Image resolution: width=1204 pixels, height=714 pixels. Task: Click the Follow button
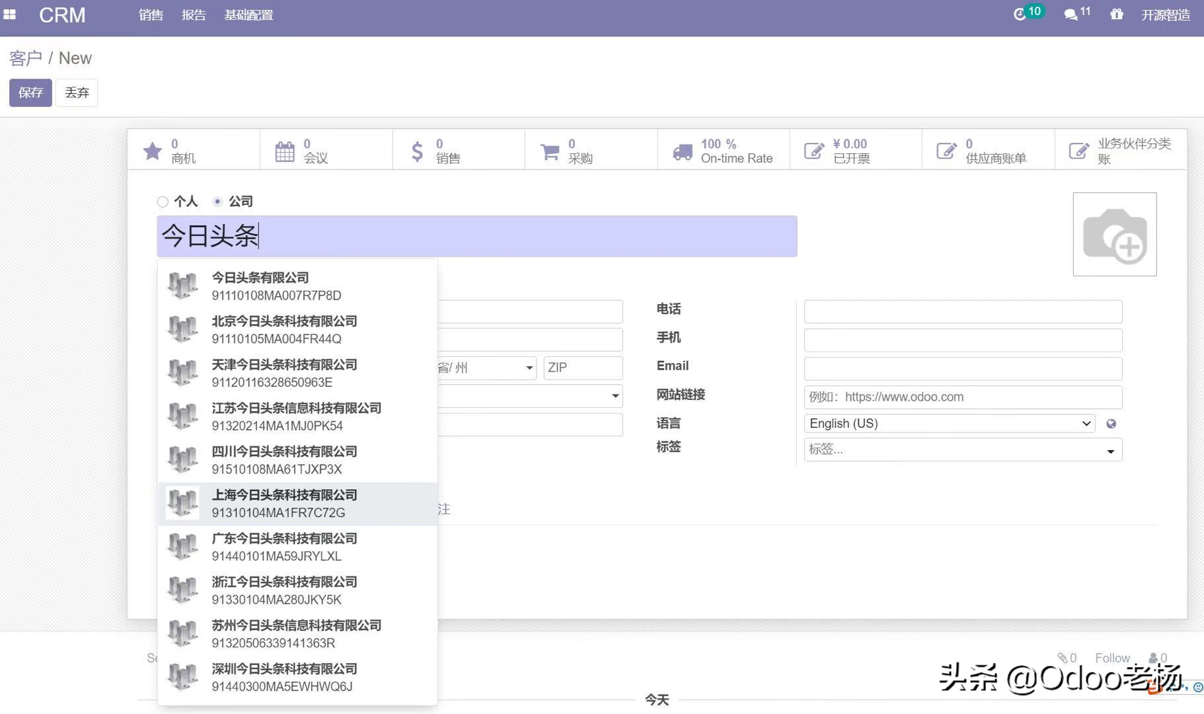pos(1112,658)
